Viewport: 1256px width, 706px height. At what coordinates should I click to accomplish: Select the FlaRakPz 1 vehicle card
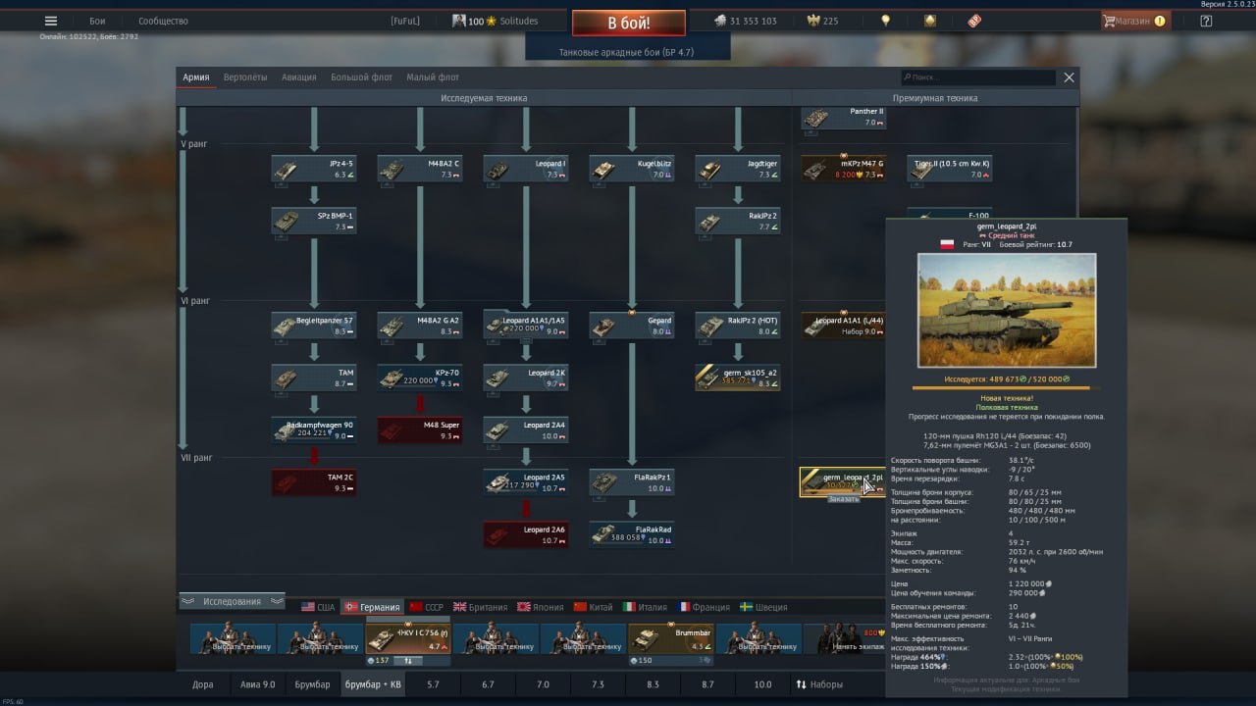(632, 482)
